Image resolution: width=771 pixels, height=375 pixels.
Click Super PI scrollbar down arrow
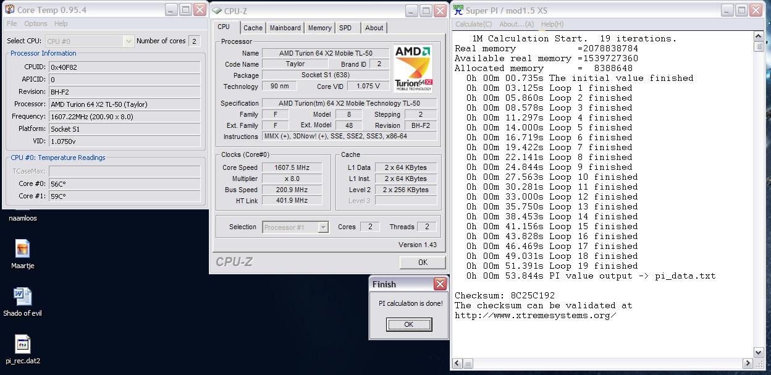[x=758, y=352]
